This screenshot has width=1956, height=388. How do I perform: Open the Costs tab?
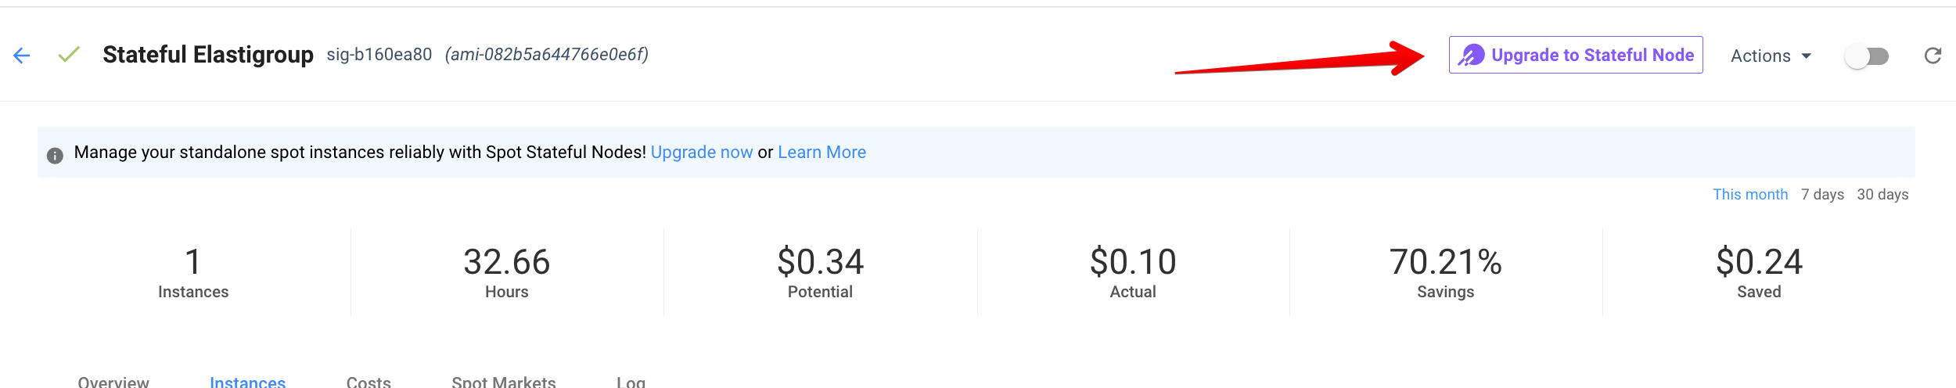point(369,382)
